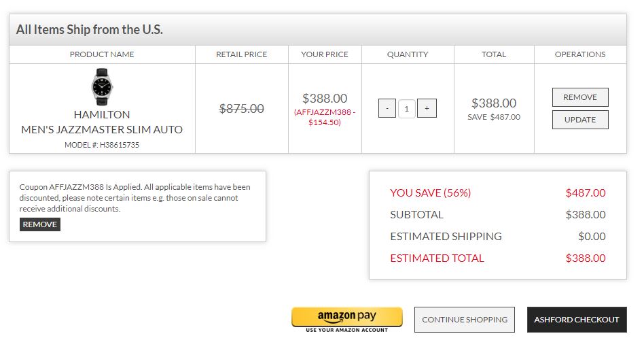Proceed with Ashford Checkout

tap(577, 320)
